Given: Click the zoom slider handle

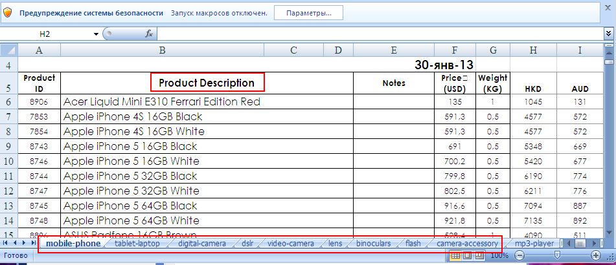Looking at the screenshot, I should tap(557, 255).
